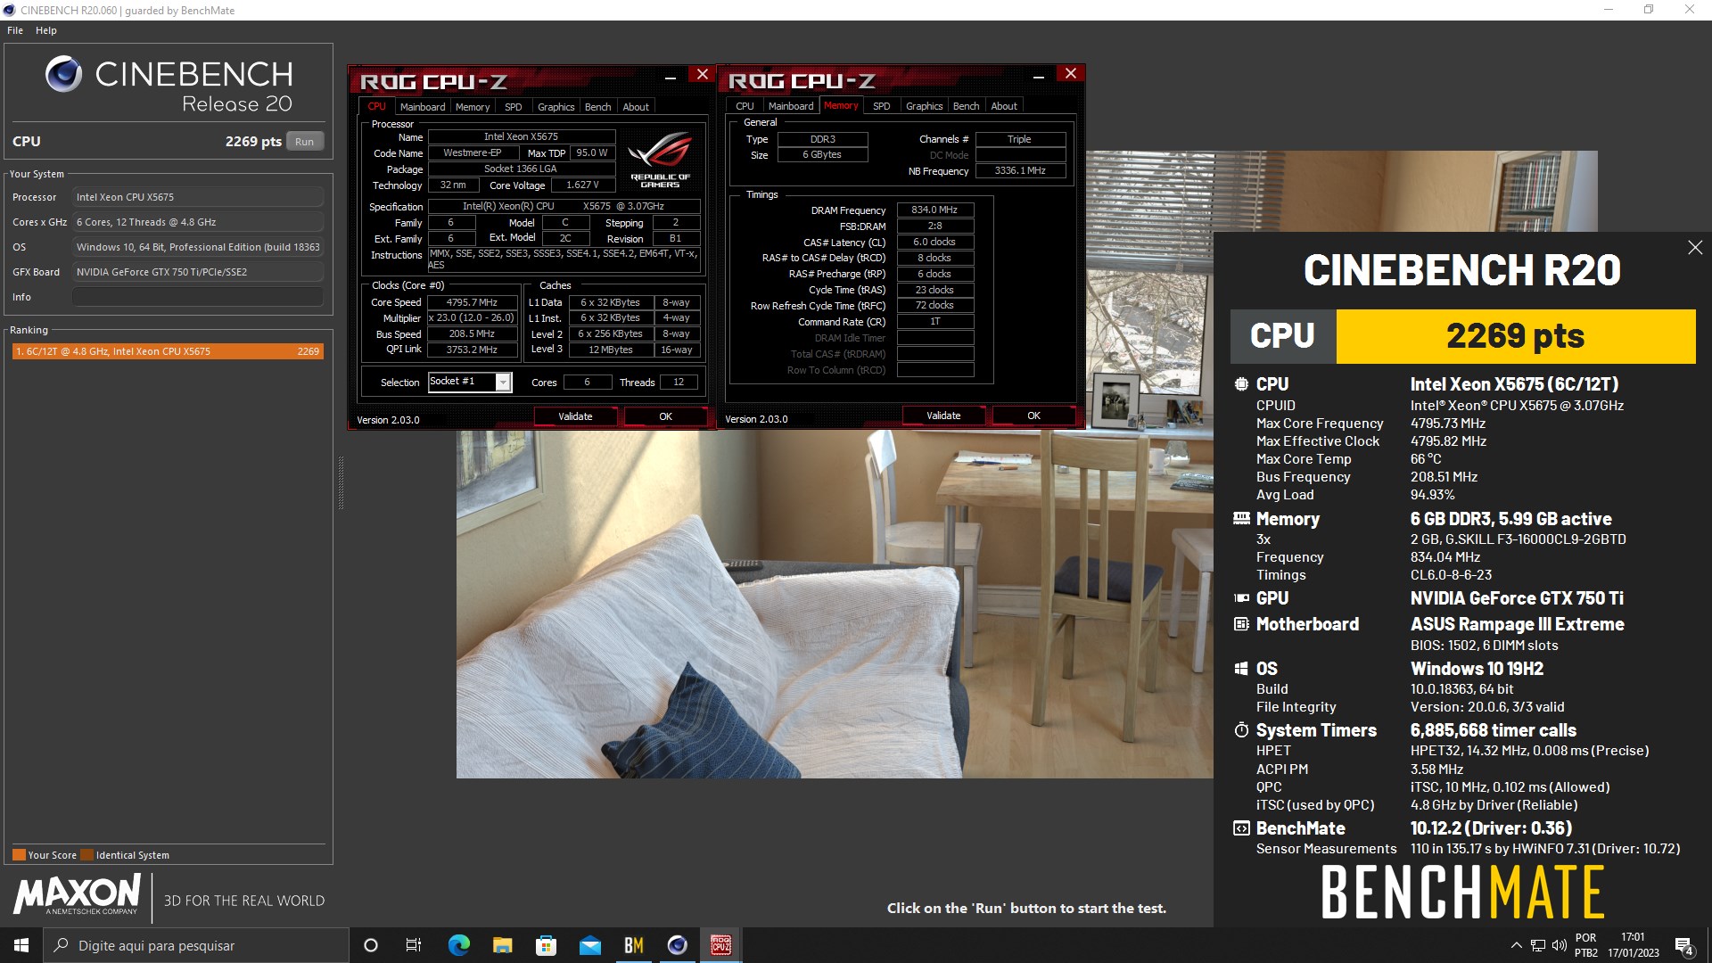
Task: Click OK in left CPU-Z window
Action: (665, 416)
